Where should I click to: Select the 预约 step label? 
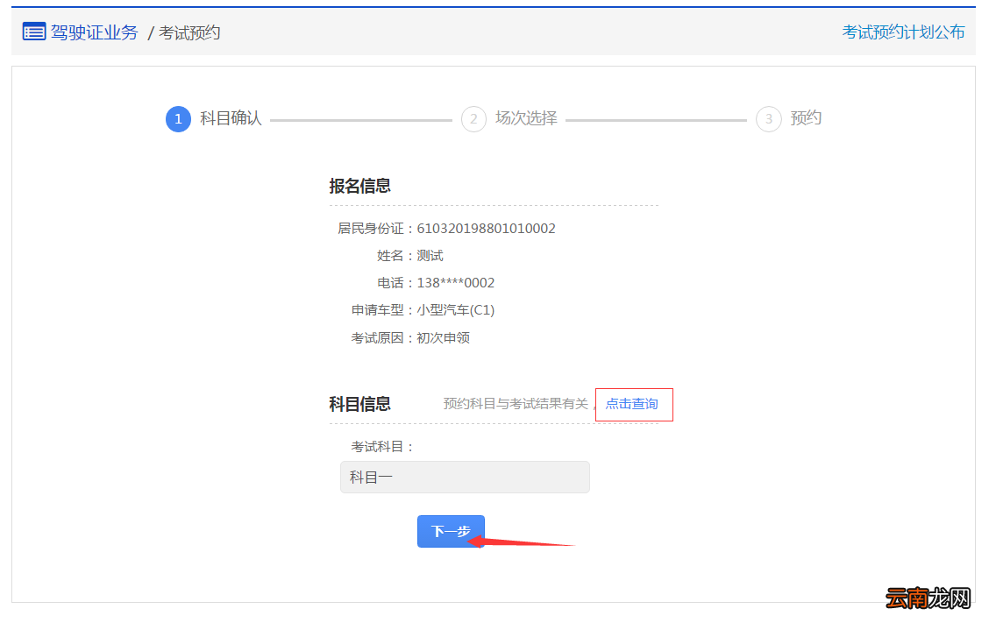coord(806,118)
